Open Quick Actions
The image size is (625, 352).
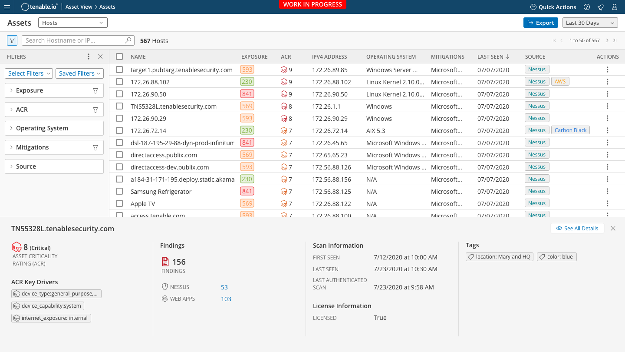click(x=553, y=7)
